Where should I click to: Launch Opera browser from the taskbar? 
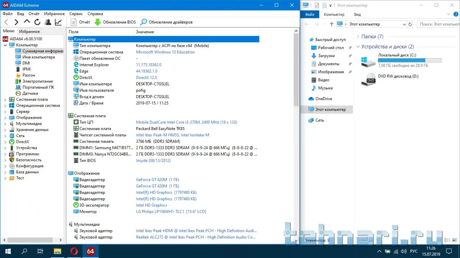click(x=74, y=251)
